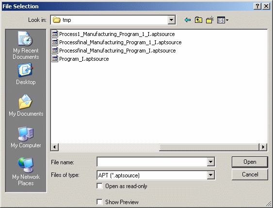Viewport: 273px width, 208px height.
Task: Expand the Look in folder dropdown
Action: (171, 20)
